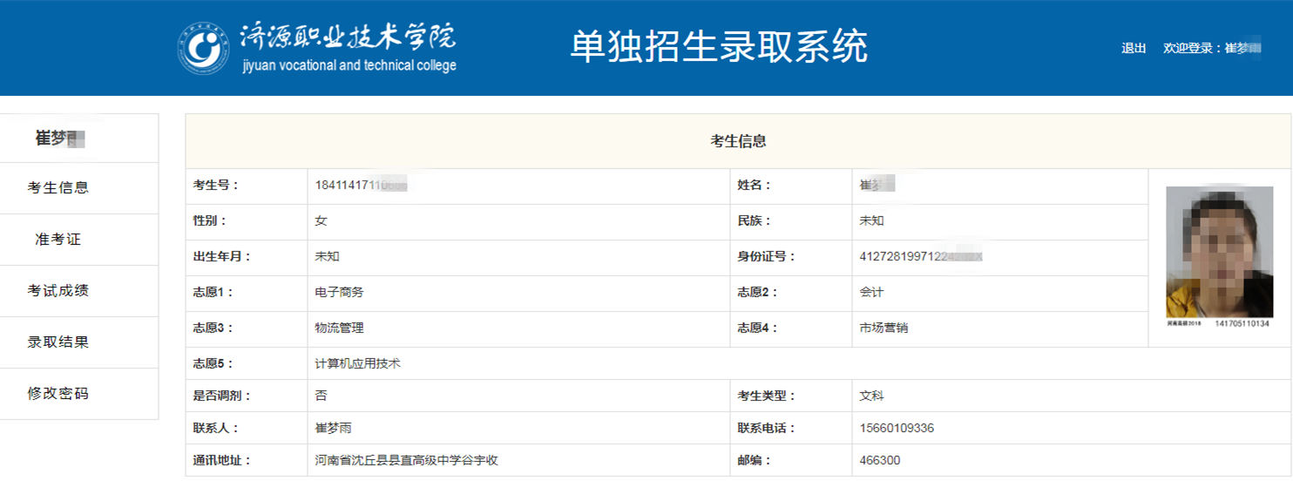
Task: Check 录取结果 menu item
Action: (x=58, y=342)
